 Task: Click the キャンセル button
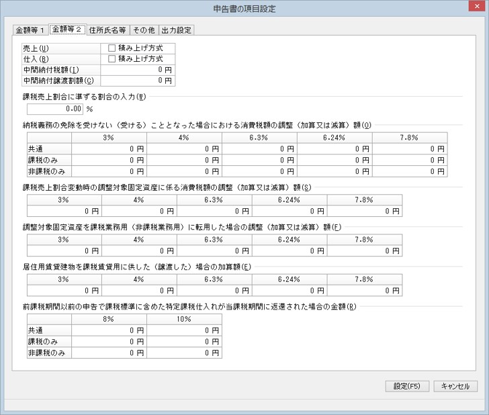pyautogui.click(x=455, y=386)
